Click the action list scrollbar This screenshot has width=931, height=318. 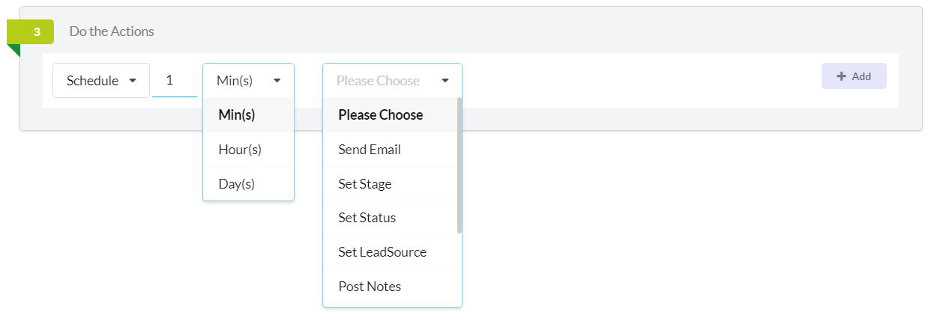coord(459,165)
